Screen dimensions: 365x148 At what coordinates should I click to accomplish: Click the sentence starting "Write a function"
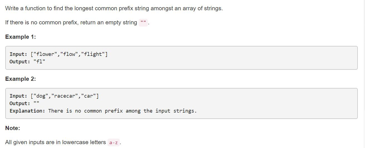[x=114, y=8]
